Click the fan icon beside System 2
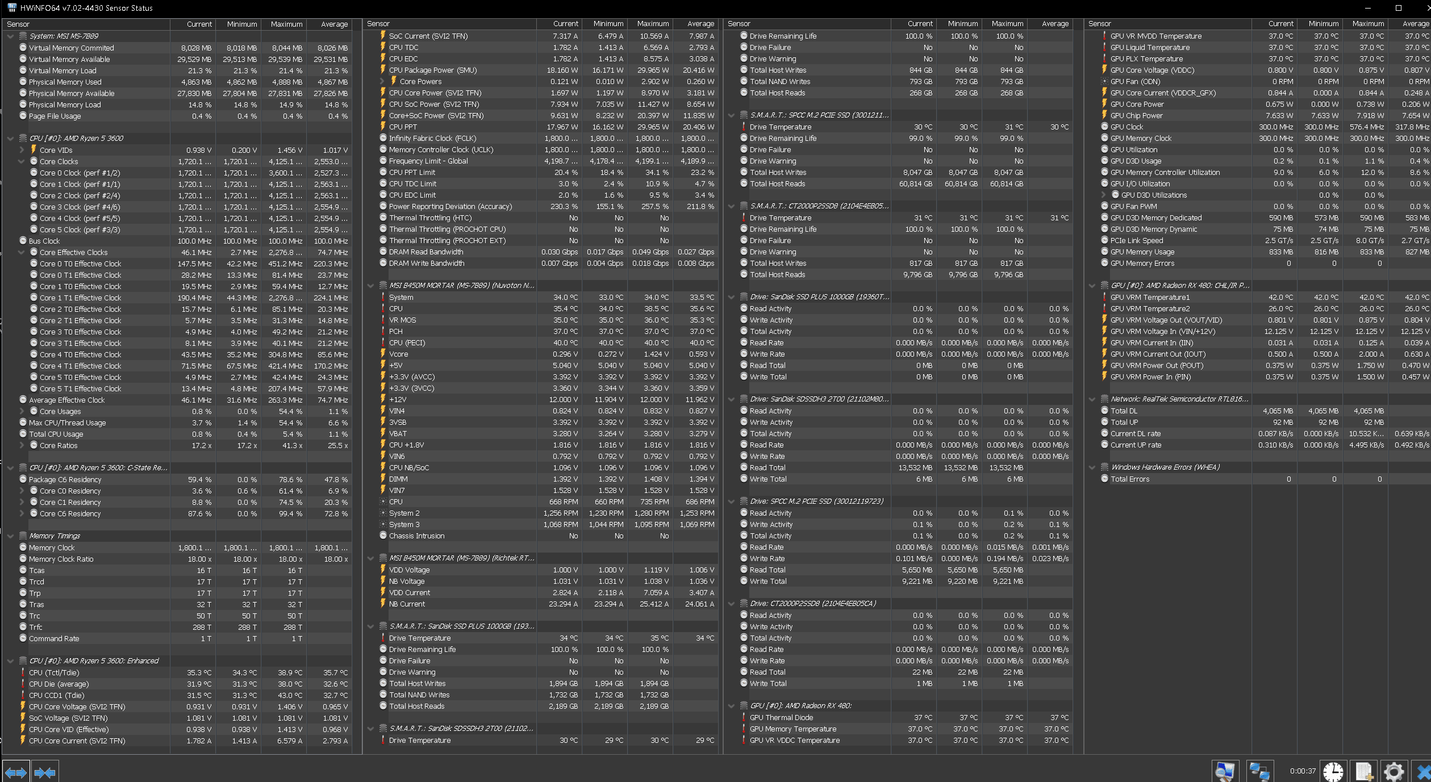This screenshot has width=1431, height=782. point(383,513)
